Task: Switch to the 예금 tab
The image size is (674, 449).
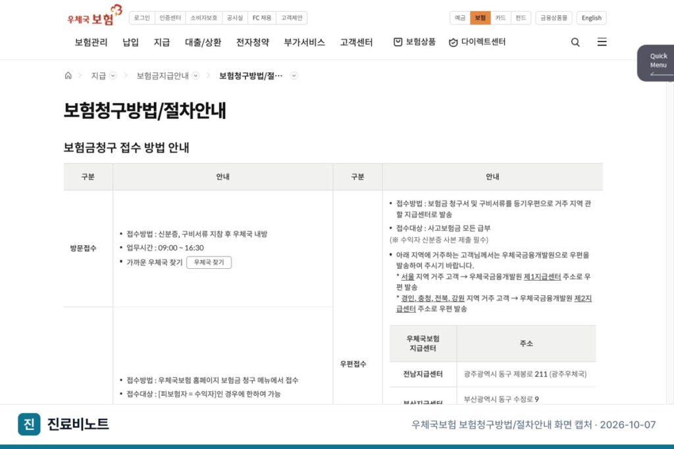Action: (460, 18)
